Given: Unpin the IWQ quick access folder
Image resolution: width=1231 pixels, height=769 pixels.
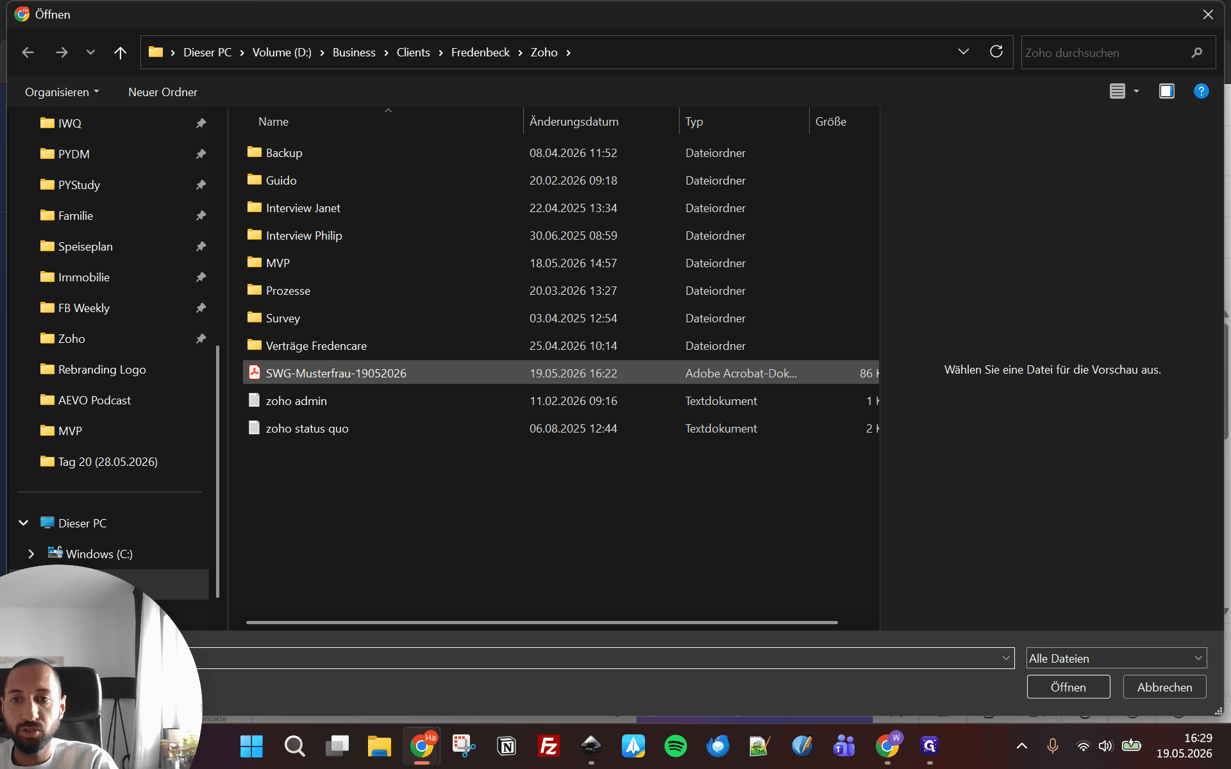Looking at the screenshot, I should coord(201,123).
